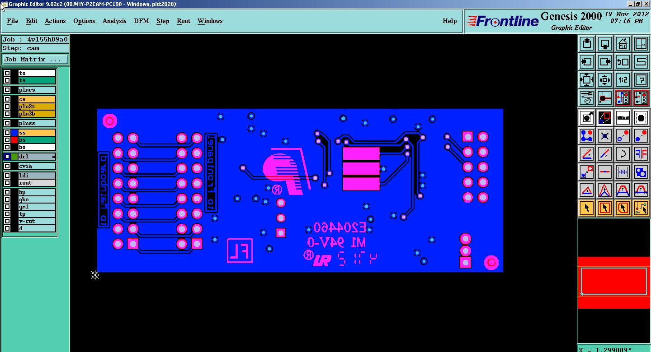The image size is (651, 352).
Task: Select the 'cvia' layer name
Action: tap(37, 166)
